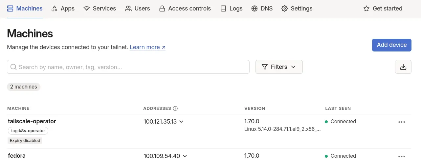Open fedora row options menu
This screenshot has height=160, width=421.
pos(402,156)
